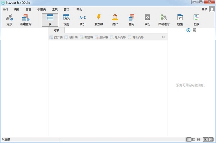Open the 编辑 (Edit) menu
Screen dimensions: 216x143
[17, 9]
